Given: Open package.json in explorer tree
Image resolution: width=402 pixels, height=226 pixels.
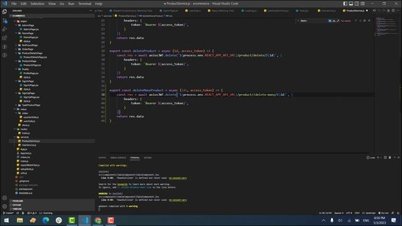Looking at the screenshot, I should [26, 189].
